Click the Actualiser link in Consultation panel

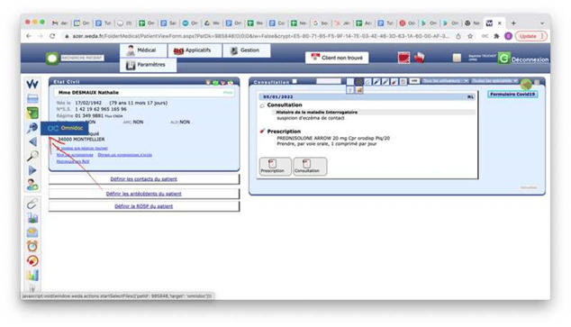coord(529,187)
